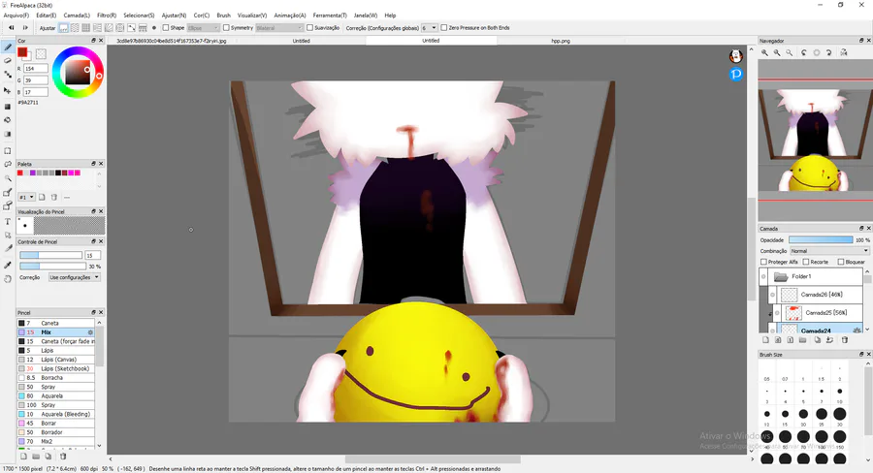Click the transparent color swatch
Screen dimensions: 873x473
coord(41,54)
